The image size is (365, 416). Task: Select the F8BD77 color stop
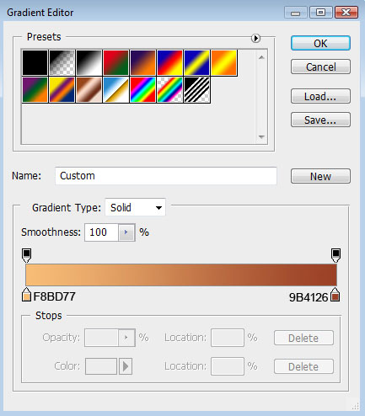26,295
